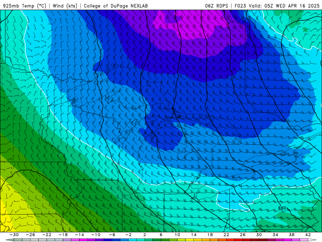Click the "-14" colorbar tick label
This screenshot has height=242, width=322.
click(79, 235)
